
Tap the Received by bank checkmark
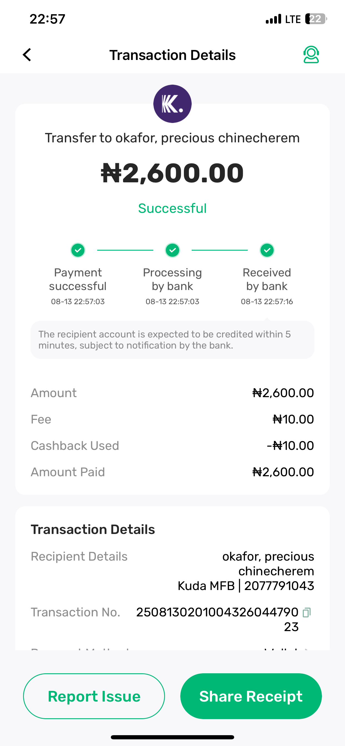pyautogui.click(x=267, y=250)
